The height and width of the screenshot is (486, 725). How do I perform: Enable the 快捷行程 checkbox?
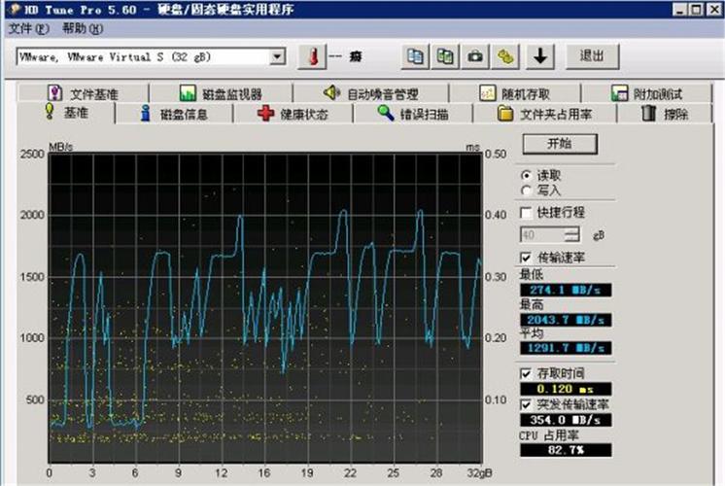tap(526, 213)
